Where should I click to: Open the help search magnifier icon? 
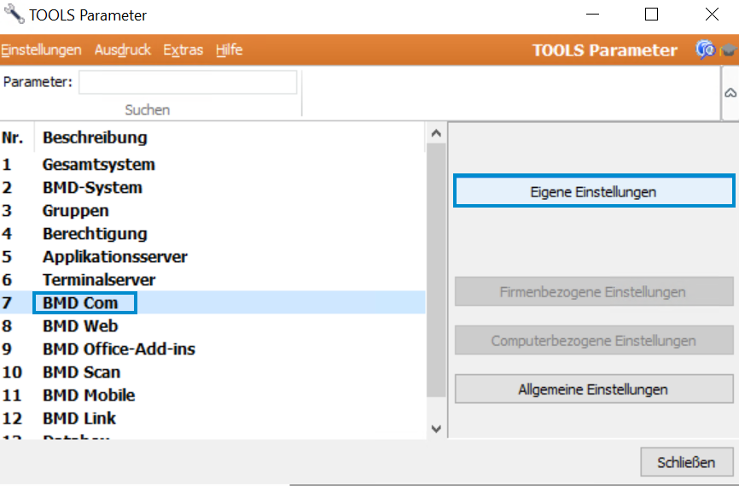(706, 50)
